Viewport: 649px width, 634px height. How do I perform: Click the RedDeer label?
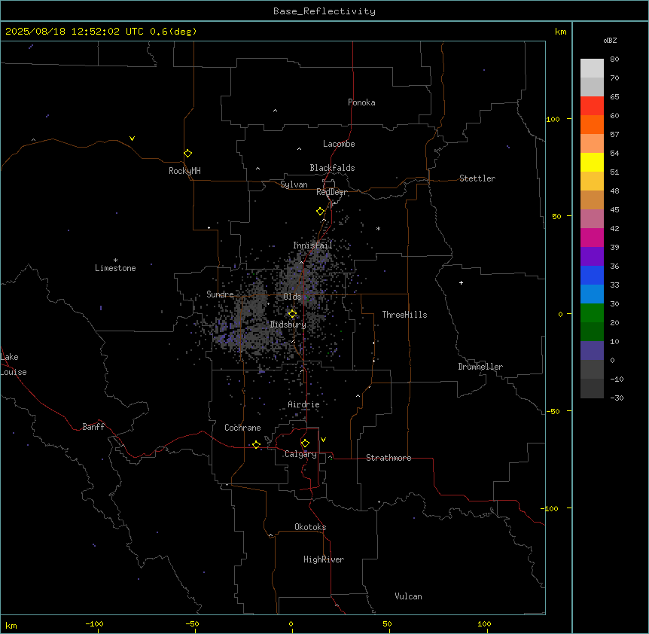[331, 192]
